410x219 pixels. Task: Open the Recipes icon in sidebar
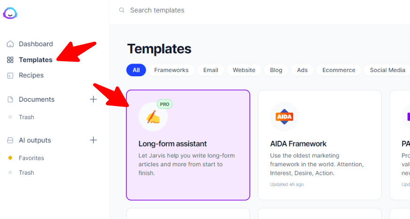(10, 75)
